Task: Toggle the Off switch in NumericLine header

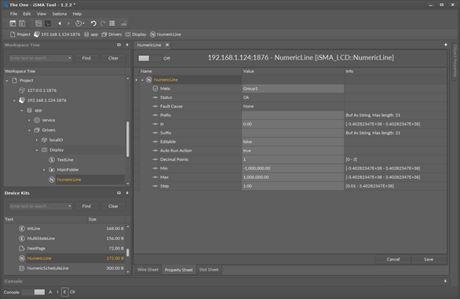Action: click(149, 58)
